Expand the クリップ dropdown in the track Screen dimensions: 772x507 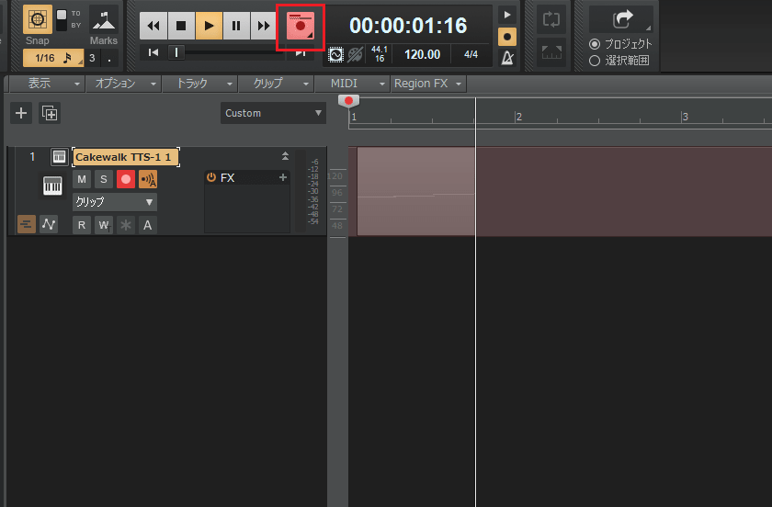click(115, 202)
